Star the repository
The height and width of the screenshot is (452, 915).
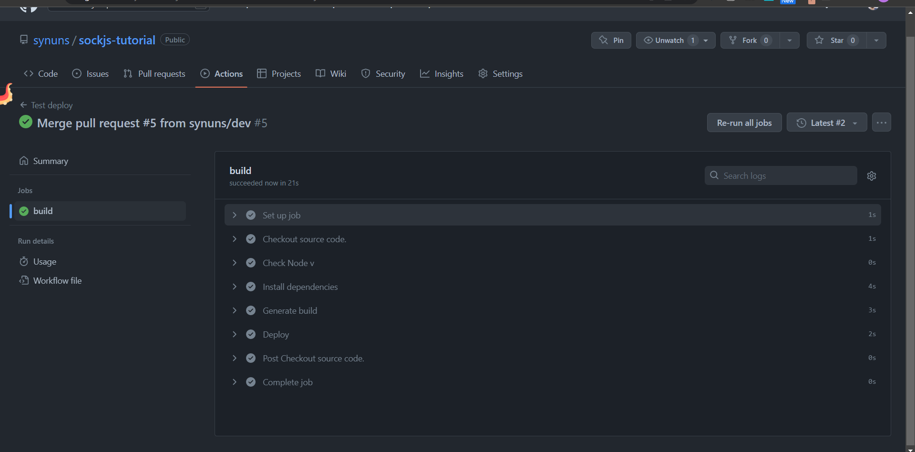tap(836, 40)
